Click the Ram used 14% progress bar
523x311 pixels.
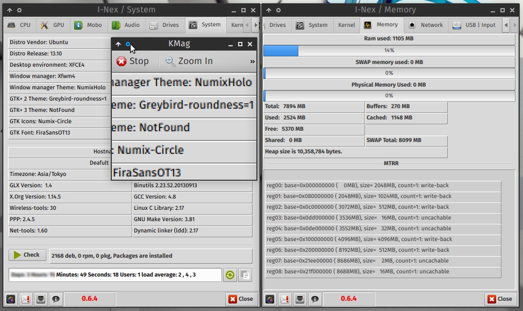(x=389, y=51)
